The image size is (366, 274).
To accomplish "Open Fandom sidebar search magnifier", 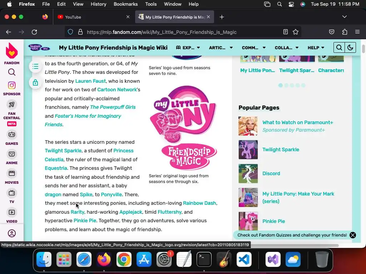I will pyautogui.click(x=12, y=72).
